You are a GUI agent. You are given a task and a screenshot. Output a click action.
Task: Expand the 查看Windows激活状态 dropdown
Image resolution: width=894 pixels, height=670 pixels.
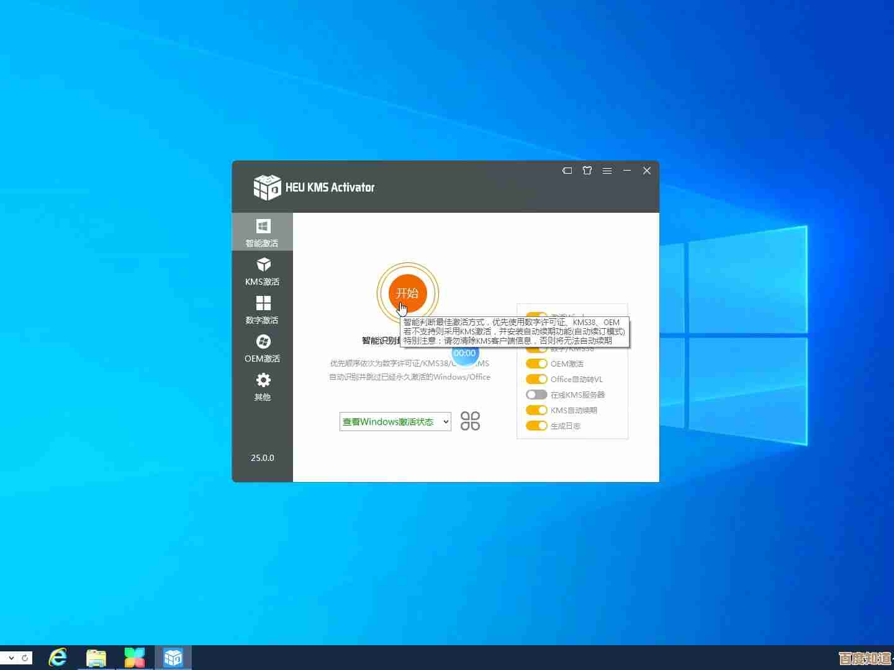pyautogui.click(x=395, y=422)
